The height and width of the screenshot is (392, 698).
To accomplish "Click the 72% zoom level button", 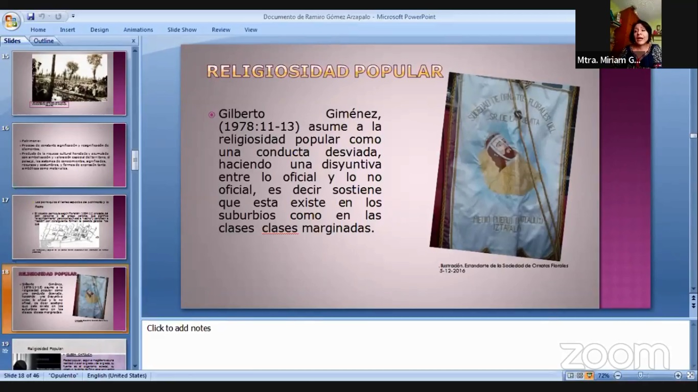I will (x=603, y=376).
